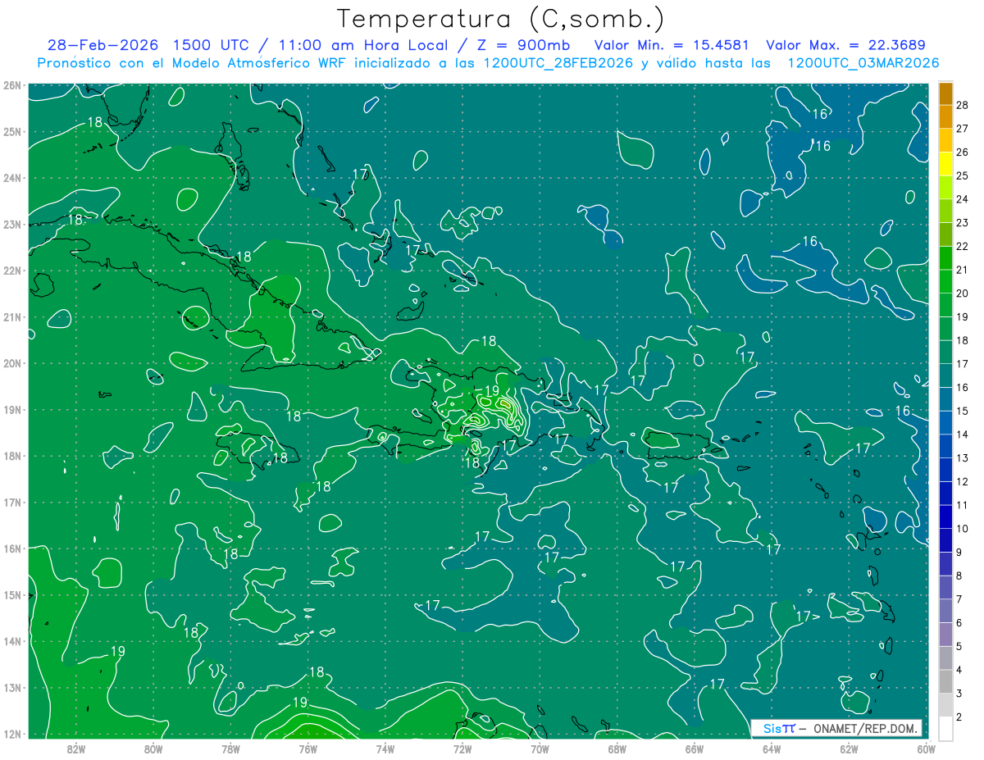Image resolution: width=984 pixels, height=760 pixels.
Task: Click the latitude axis label '21N'
Action: point(12,316)
